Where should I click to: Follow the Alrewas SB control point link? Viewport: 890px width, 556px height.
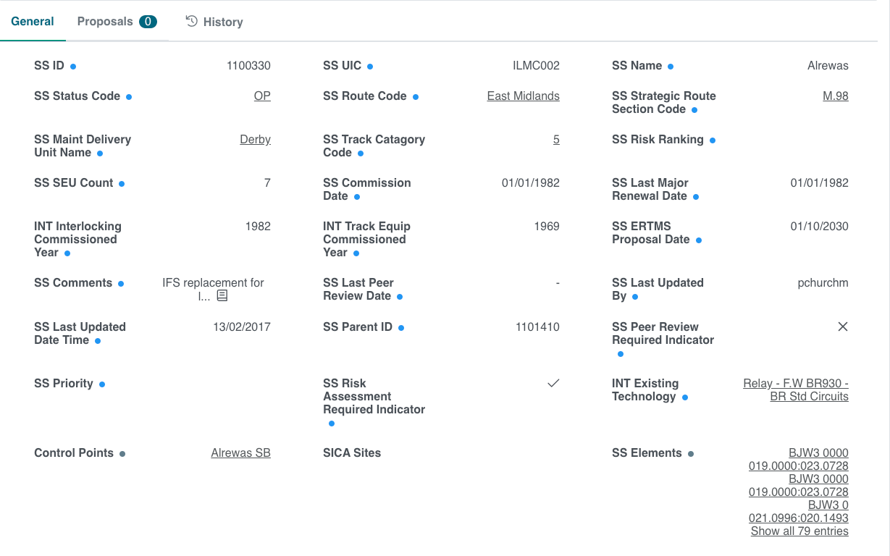coord(240,453)
